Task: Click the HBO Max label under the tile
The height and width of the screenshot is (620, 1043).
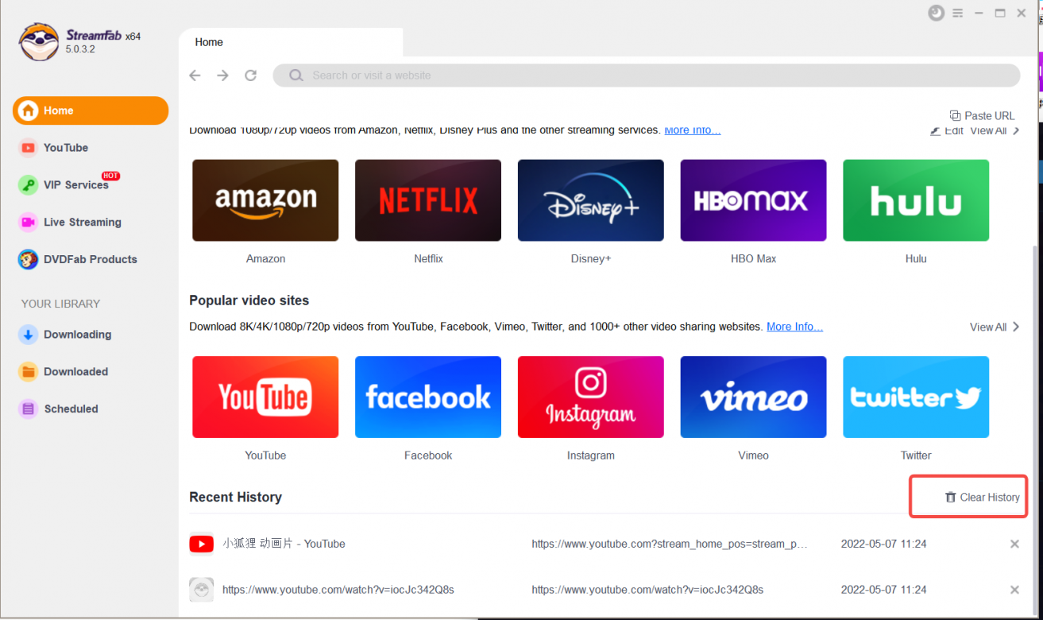Action: (x=754, y=259)
